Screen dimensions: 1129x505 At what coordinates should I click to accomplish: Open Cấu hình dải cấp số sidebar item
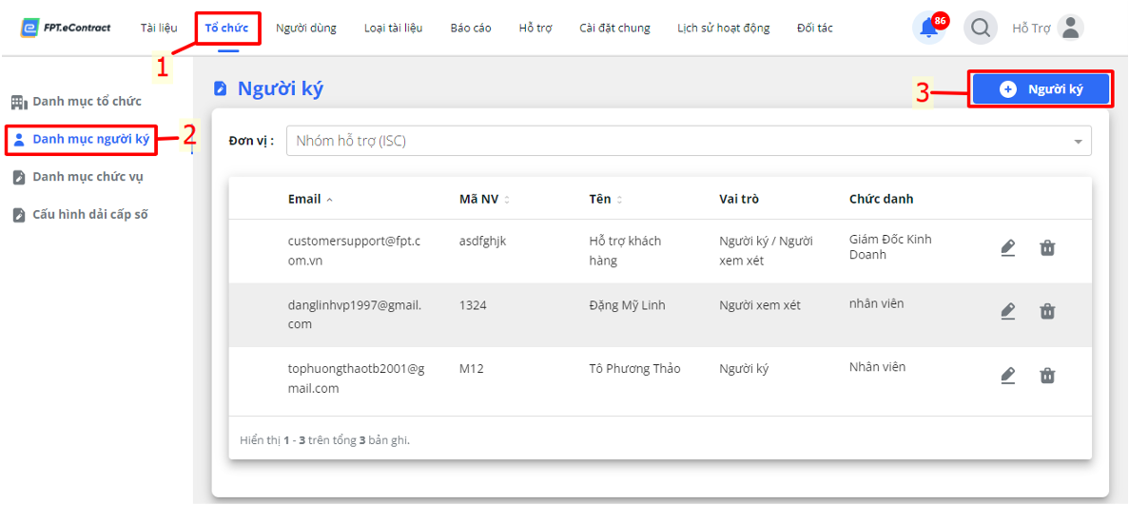click(x=80, y=215)
